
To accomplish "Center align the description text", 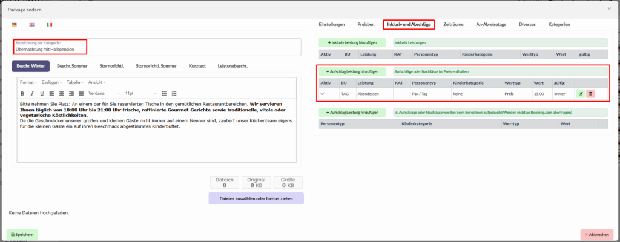I will 61,93.
